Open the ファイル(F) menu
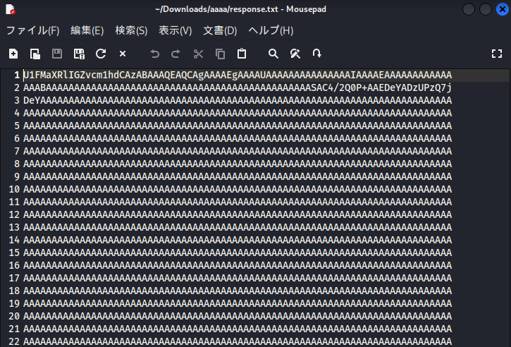The height and width of the screenshot is (347, 511). (32, 30)
